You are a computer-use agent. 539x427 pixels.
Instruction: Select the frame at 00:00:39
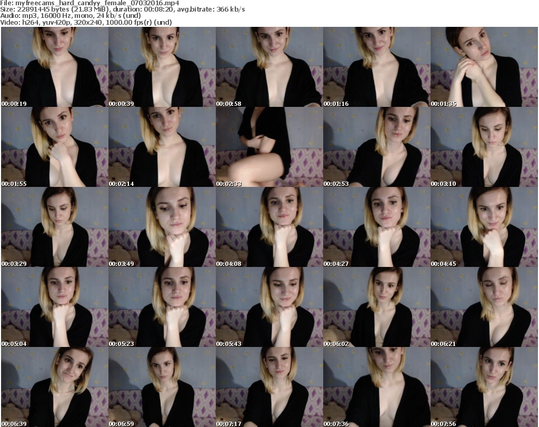pyautogui.click(x=162, y=67)
